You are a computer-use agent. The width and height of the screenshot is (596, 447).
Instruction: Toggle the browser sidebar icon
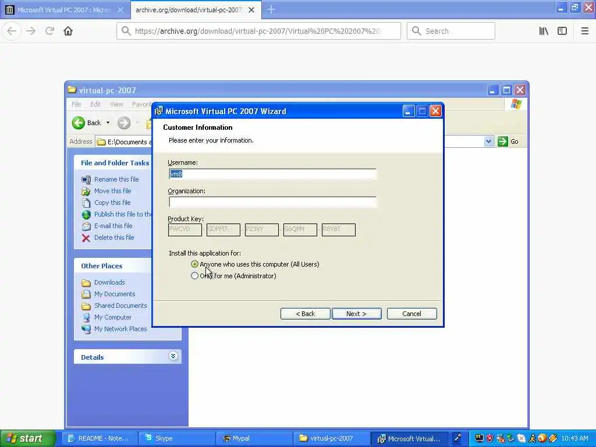pyautogui.click(x=562, y=31)
